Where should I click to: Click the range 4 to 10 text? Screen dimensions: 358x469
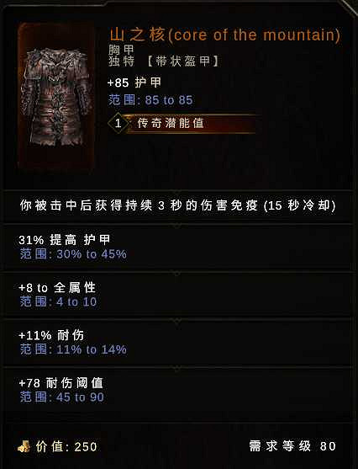(x=58, y=301)
